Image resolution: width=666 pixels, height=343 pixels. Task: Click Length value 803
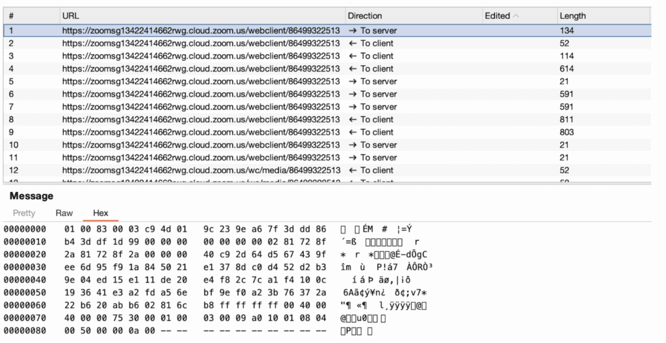coord(566,132)
